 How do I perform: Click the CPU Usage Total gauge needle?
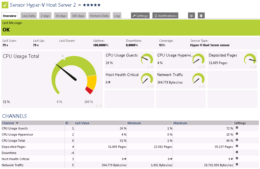tap(66, 72)
